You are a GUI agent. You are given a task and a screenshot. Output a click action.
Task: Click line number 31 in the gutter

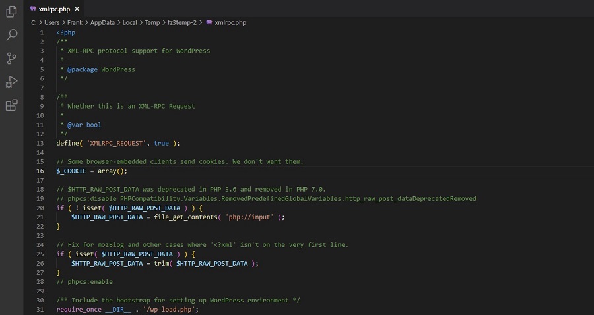click(40, 309)
